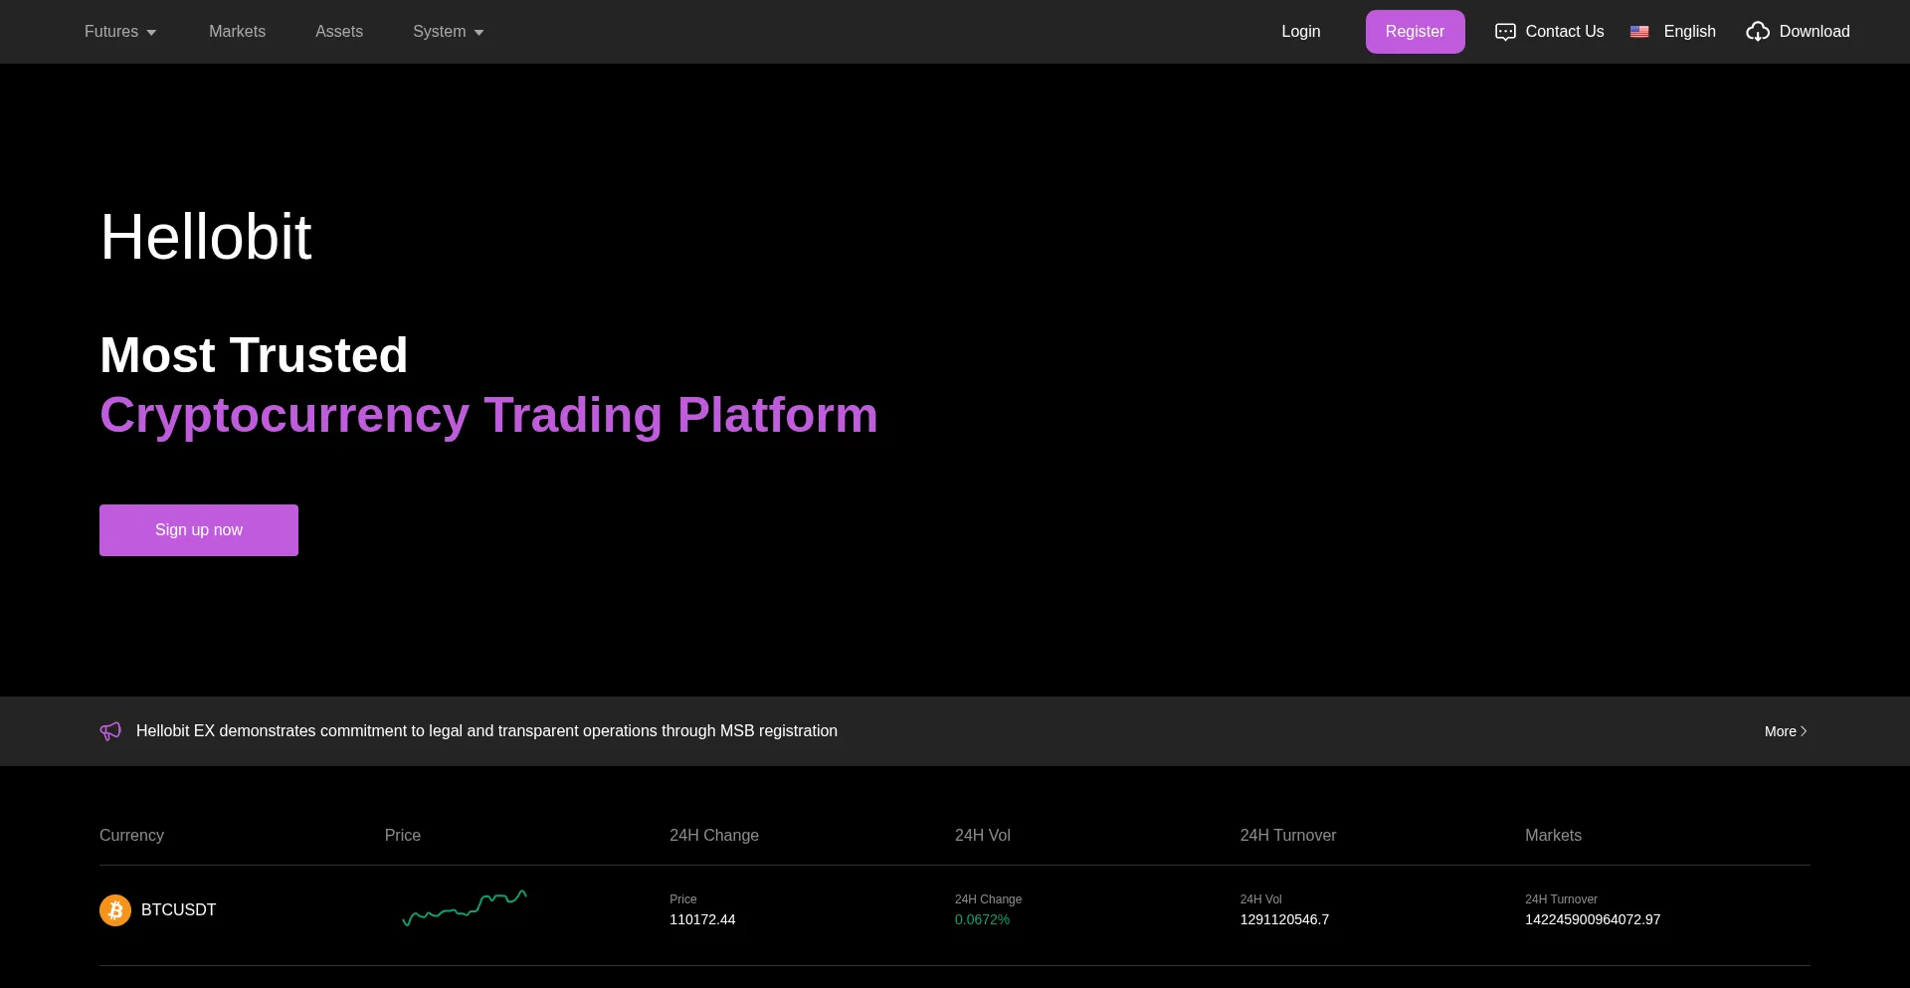Expand the System dropdown menu
This screenshot has height=988, width=1910.
point(448,32)
